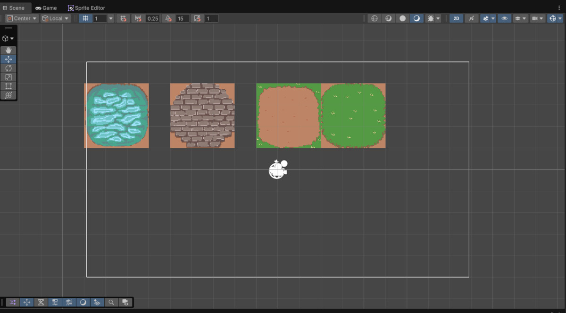Open the layers visibility dropdown

[x=520, y=18]
